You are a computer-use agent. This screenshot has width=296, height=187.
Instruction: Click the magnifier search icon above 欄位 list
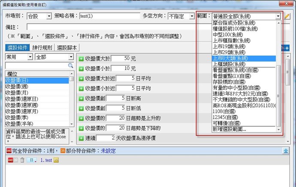71,66
